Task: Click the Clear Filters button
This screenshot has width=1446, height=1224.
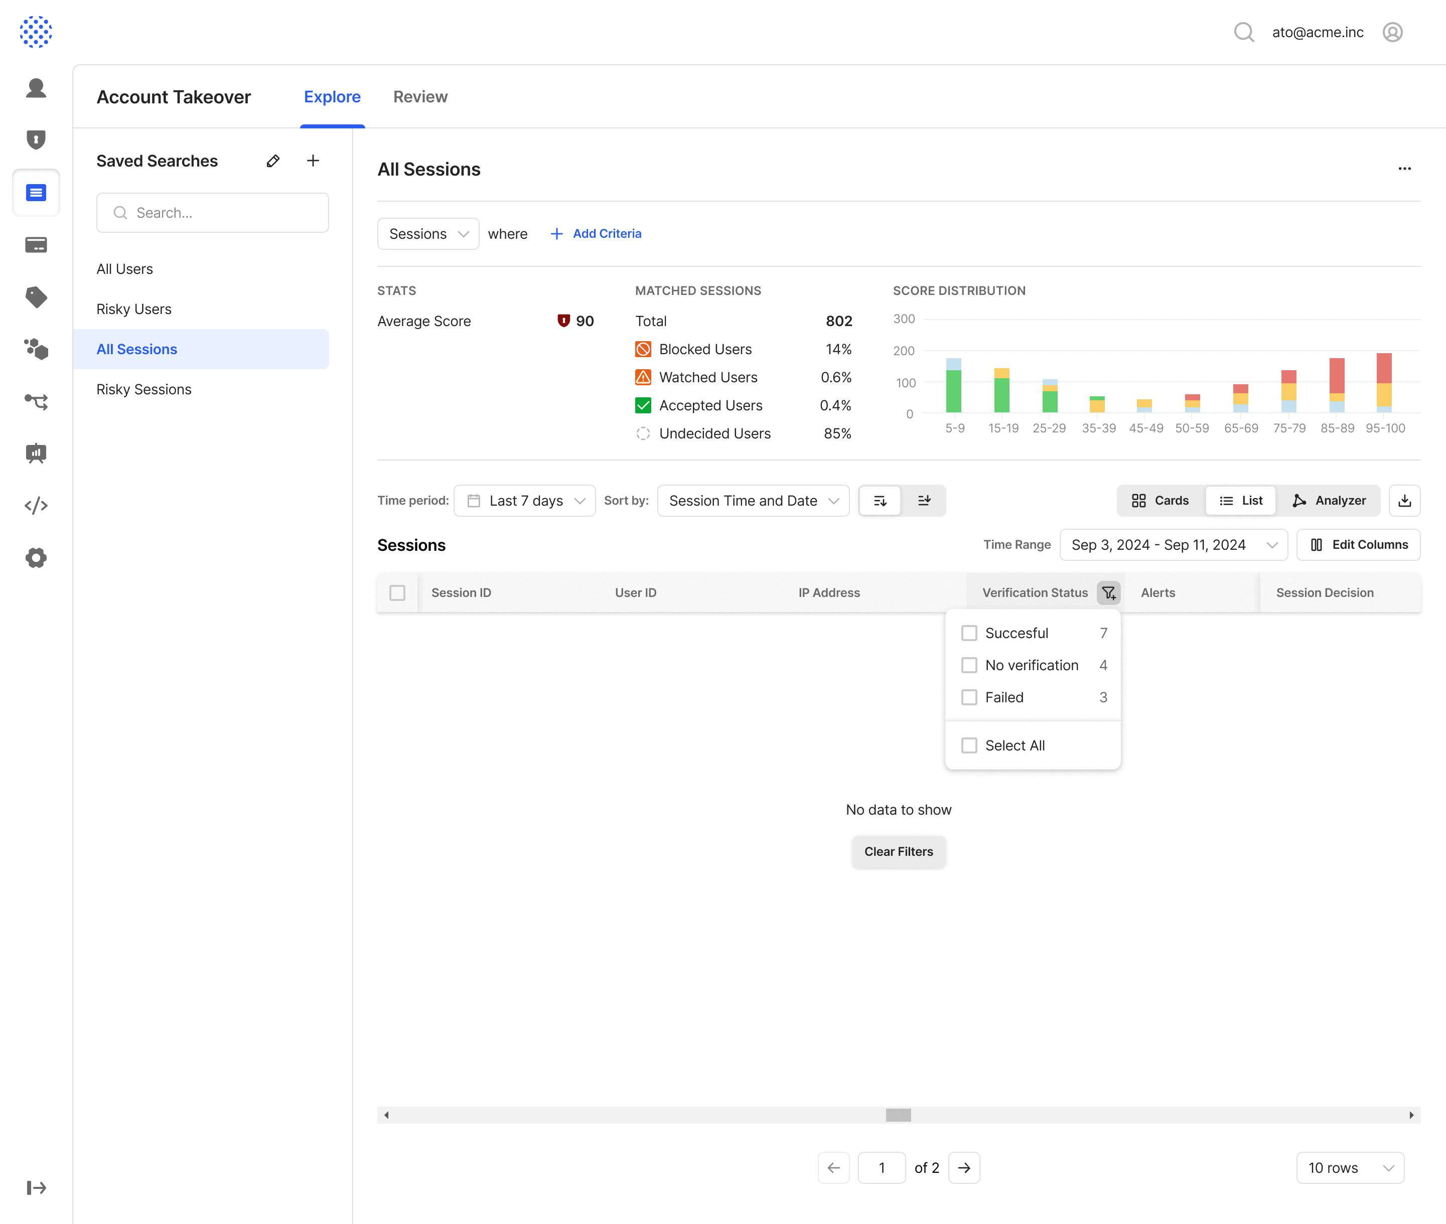Action: pos(898,851)
